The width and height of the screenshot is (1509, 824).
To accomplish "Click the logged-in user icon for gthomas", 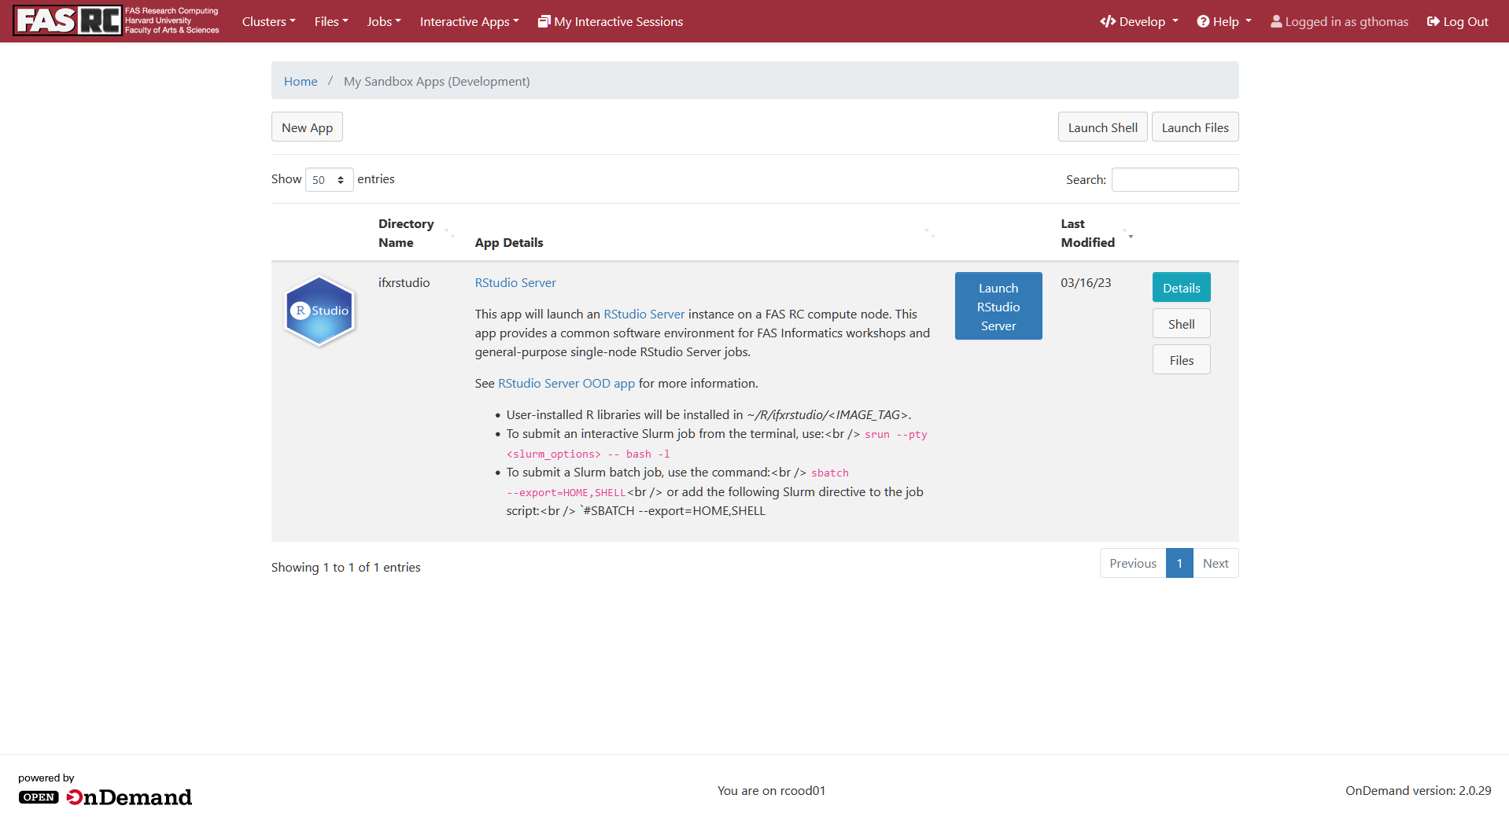I will [1276, 21].
